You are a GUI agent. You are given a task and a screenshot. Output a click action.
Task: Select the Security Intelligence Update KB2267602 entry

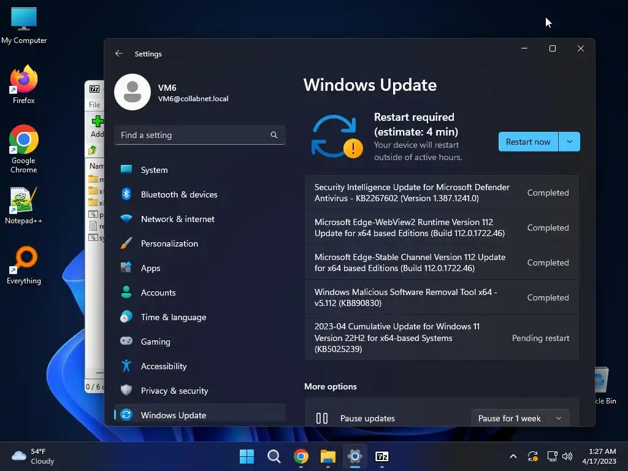442,193
